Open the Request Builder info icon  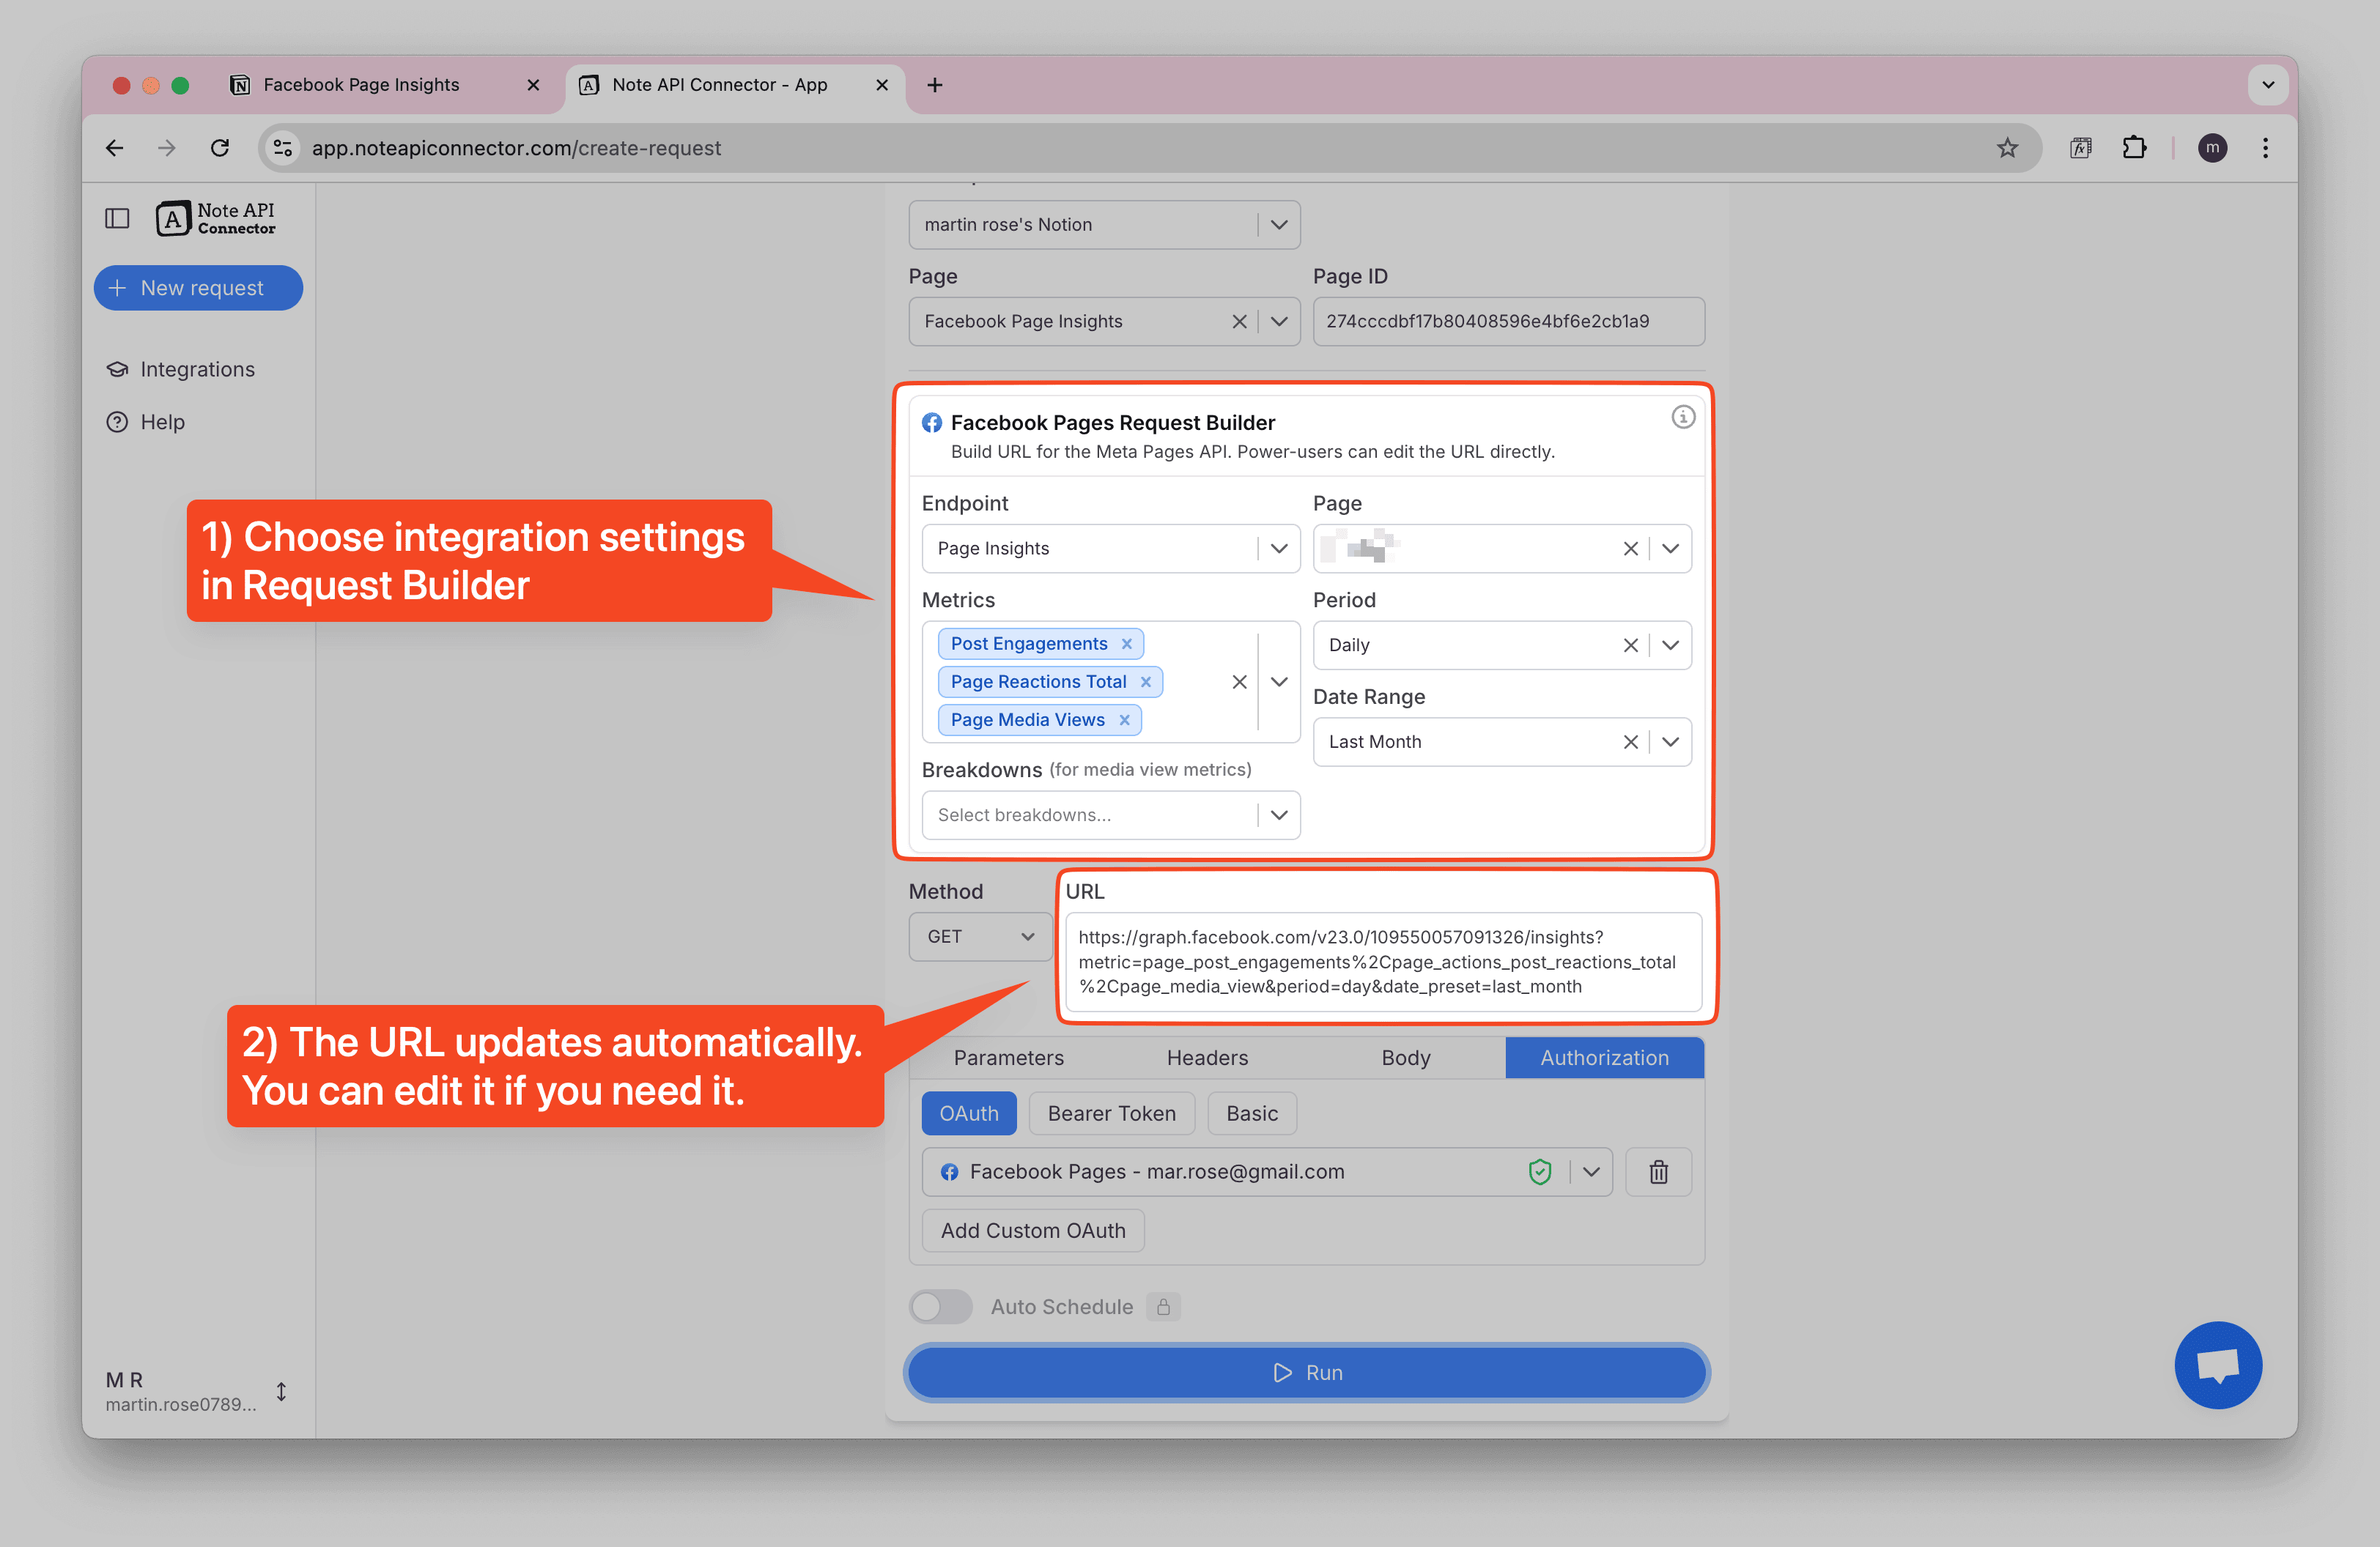1683,417
